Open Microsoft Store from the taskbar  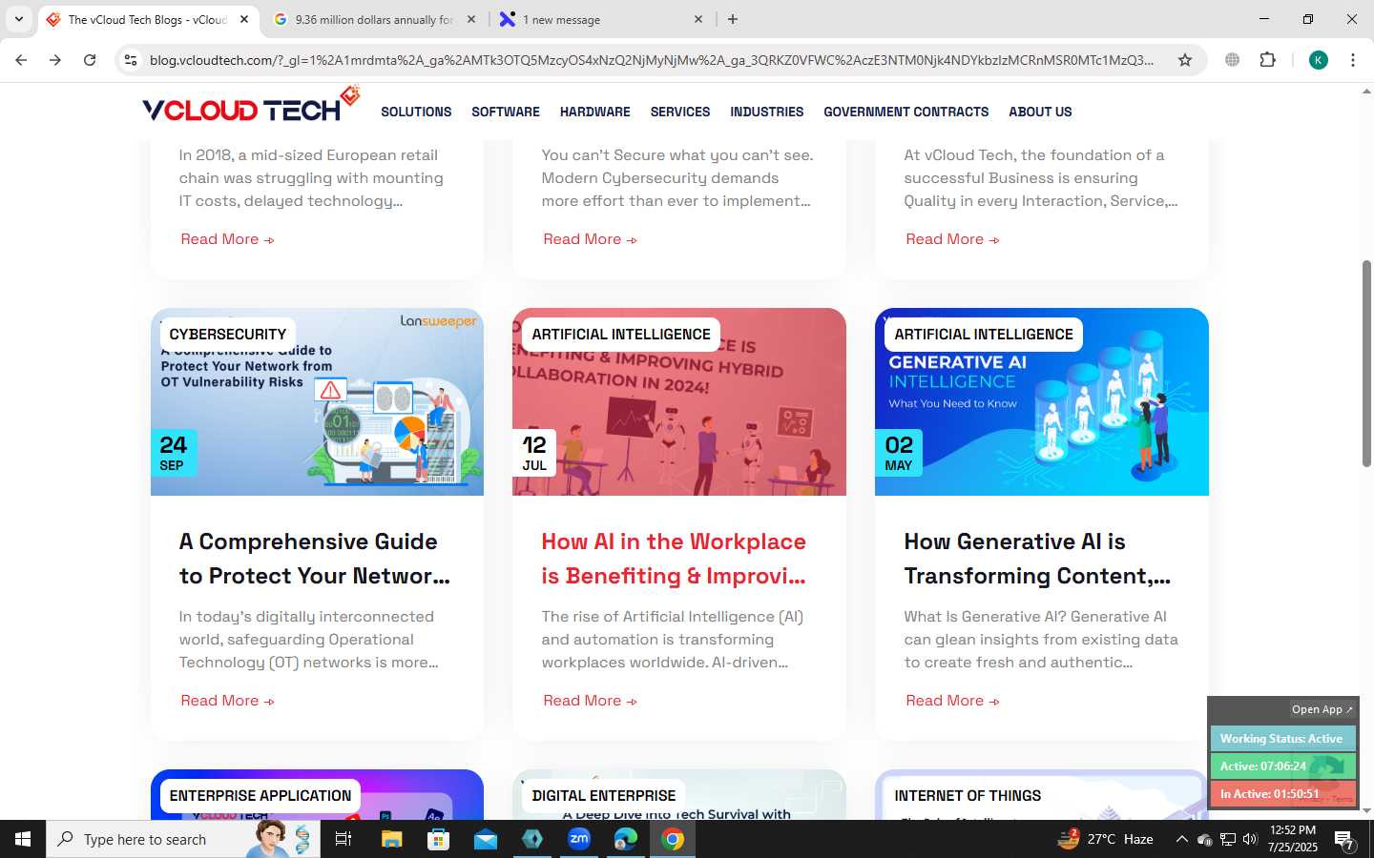pos(438,839)
